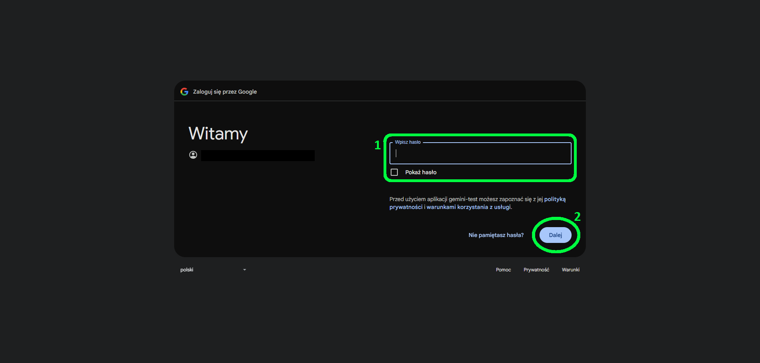Open the Nie pamiętasz hasła? link
Image resolution: width=760 pixels, height=363 pixels.
pos(496,235)
